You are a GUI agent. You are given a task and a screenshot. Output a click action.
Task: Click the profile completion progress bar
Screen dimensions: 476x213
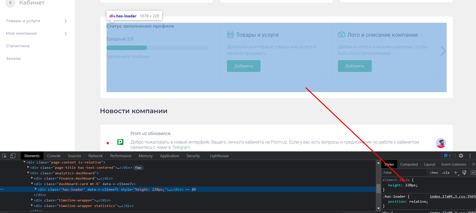[157, 48]
